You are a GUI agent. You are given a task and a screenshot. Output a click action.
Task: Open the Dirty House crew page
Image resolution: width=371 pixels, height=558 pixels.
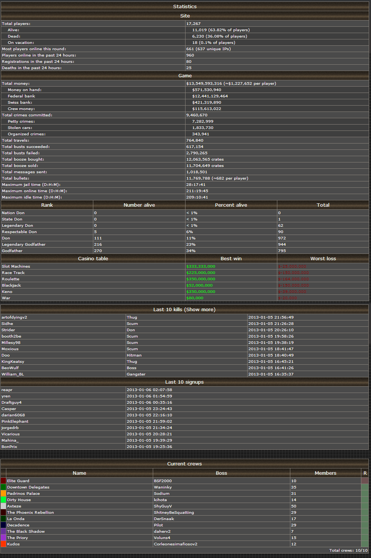point(19,500)
